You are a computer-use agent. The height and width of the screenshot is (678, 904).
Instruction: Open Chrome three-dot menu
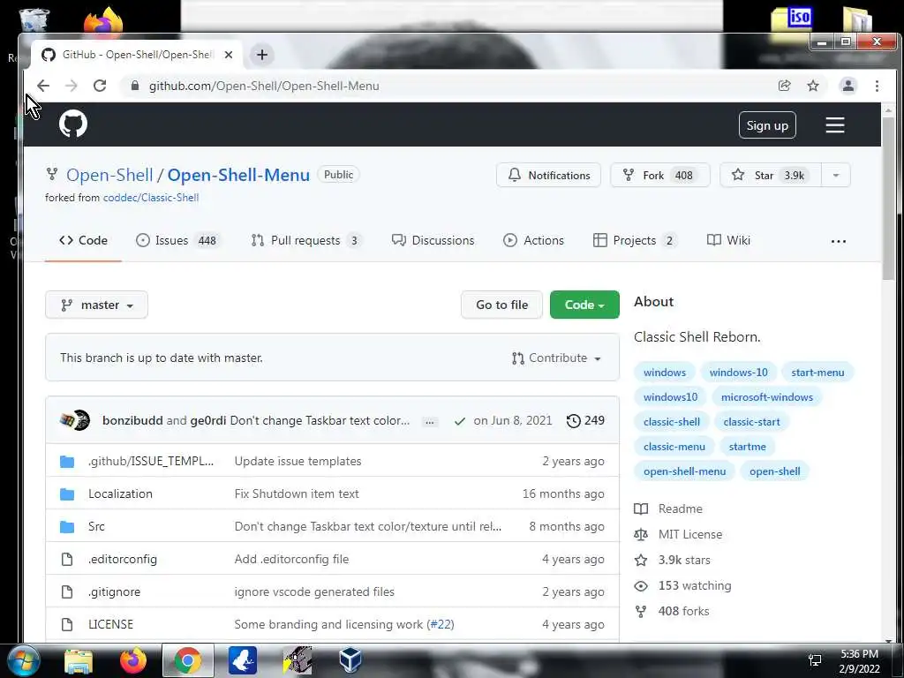pyautogui.click(x=877, y=86)
